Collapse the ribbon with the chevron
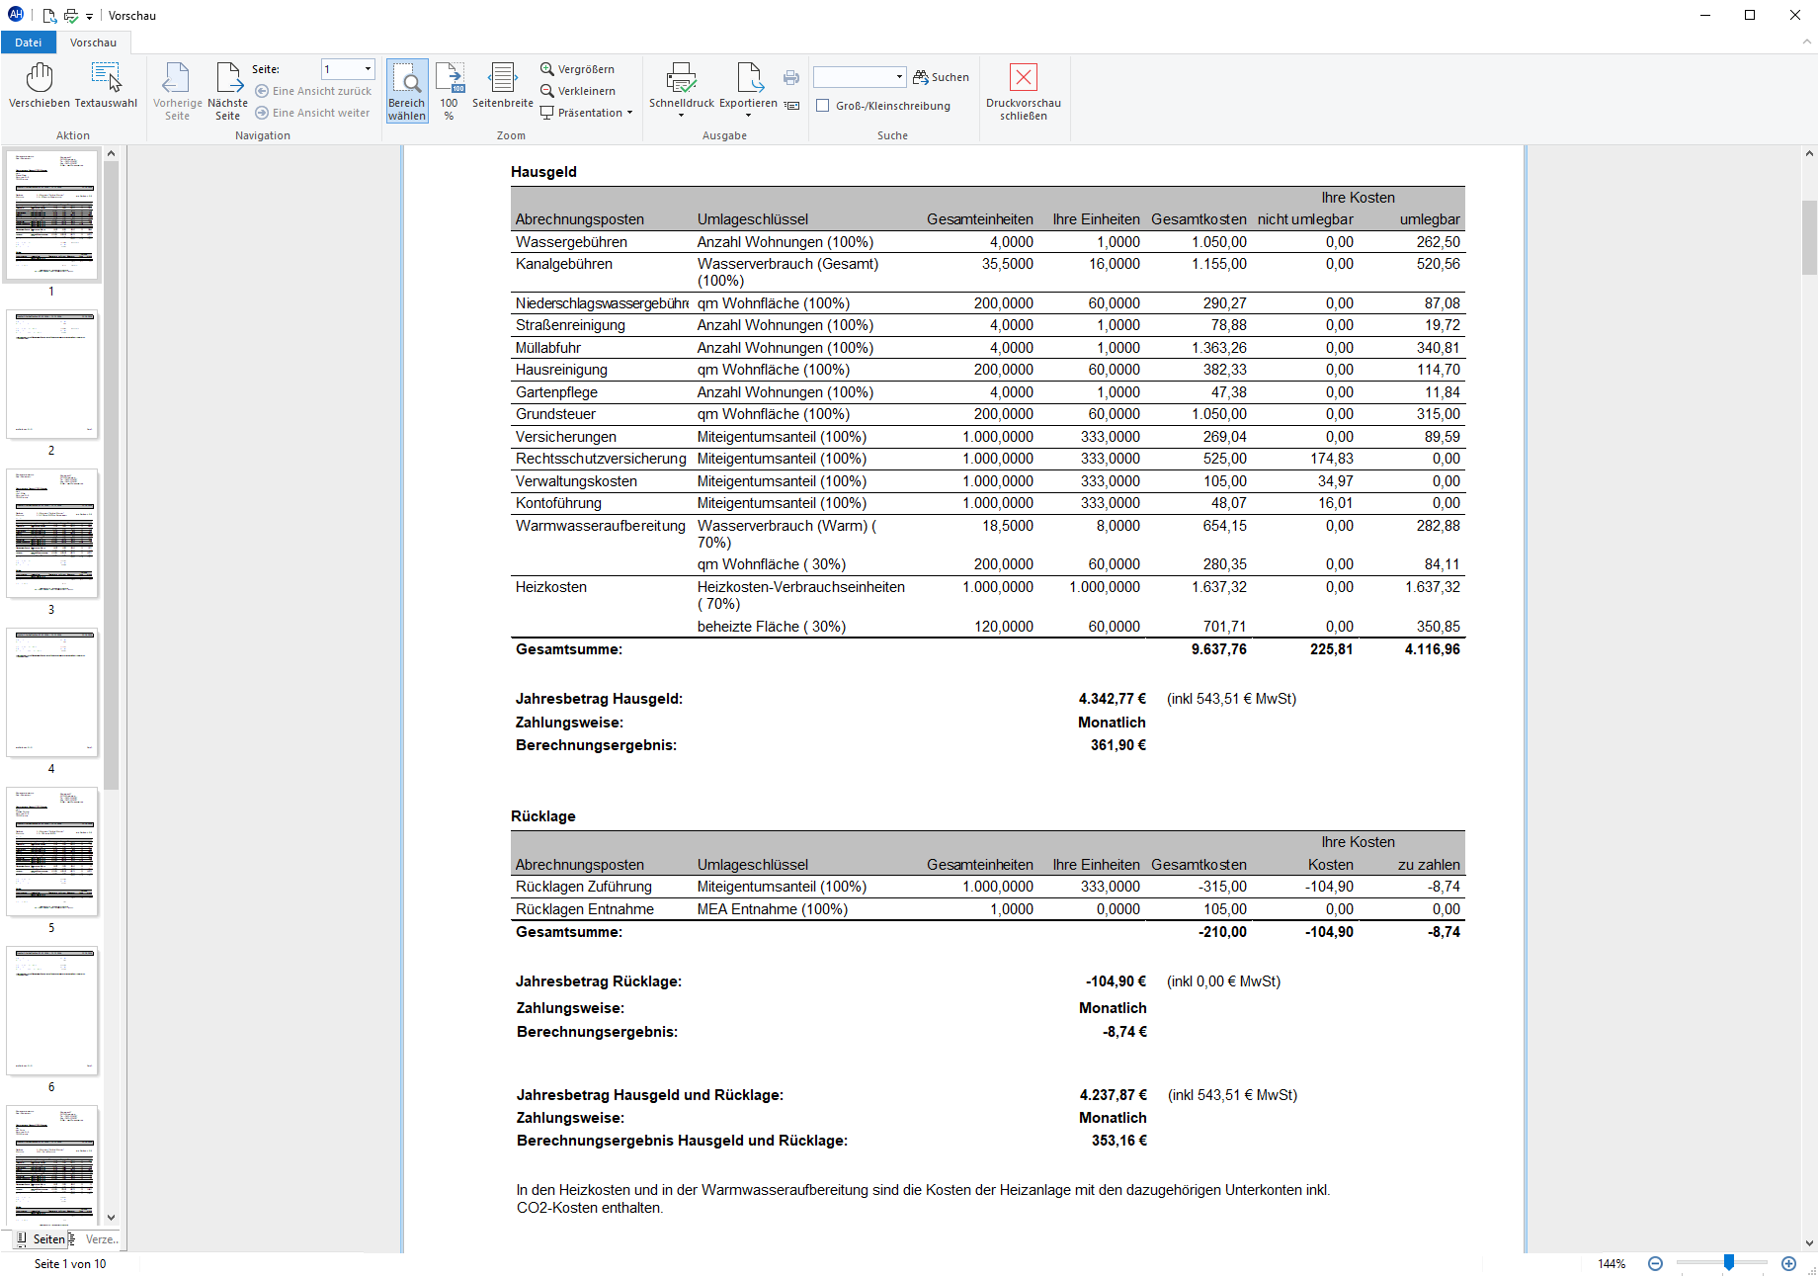The image size is (1819, 1277). click(1806, 43)
